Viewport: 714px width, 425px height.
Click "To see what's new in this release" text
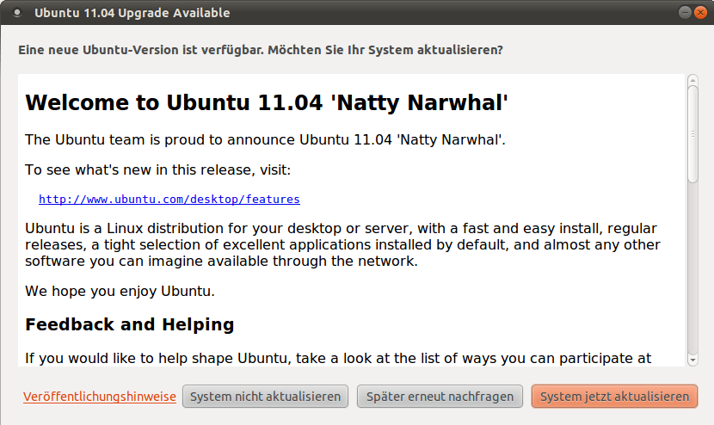coord(157,169)
